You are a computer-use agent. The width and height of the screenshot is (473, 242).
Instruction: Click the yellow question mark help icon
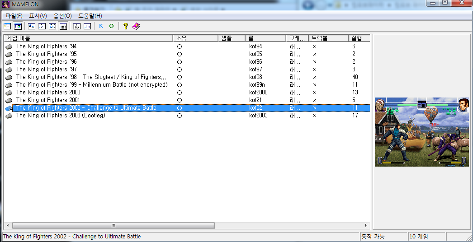point(126,26)
